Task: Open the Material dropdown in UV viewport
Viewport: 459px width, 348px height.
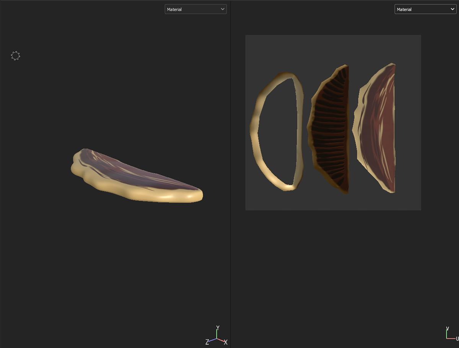Action: (425, 9)
